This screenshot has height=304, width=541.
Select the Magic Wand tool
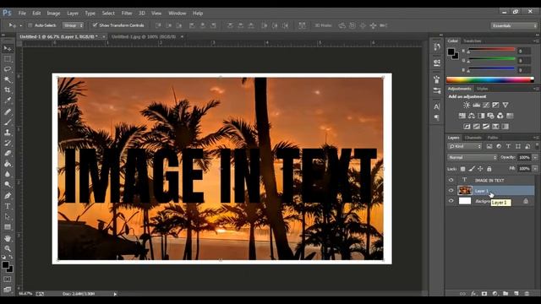click(x=8, y=79)
